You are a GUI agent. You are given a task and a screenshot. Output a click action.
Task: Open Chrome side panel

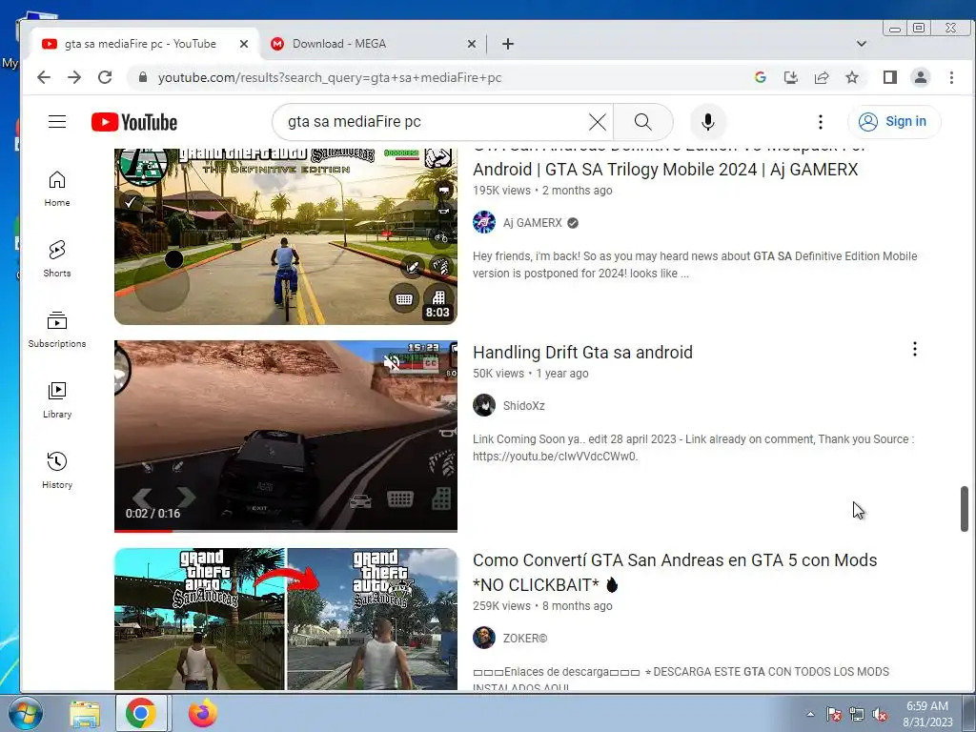[890, 77]
